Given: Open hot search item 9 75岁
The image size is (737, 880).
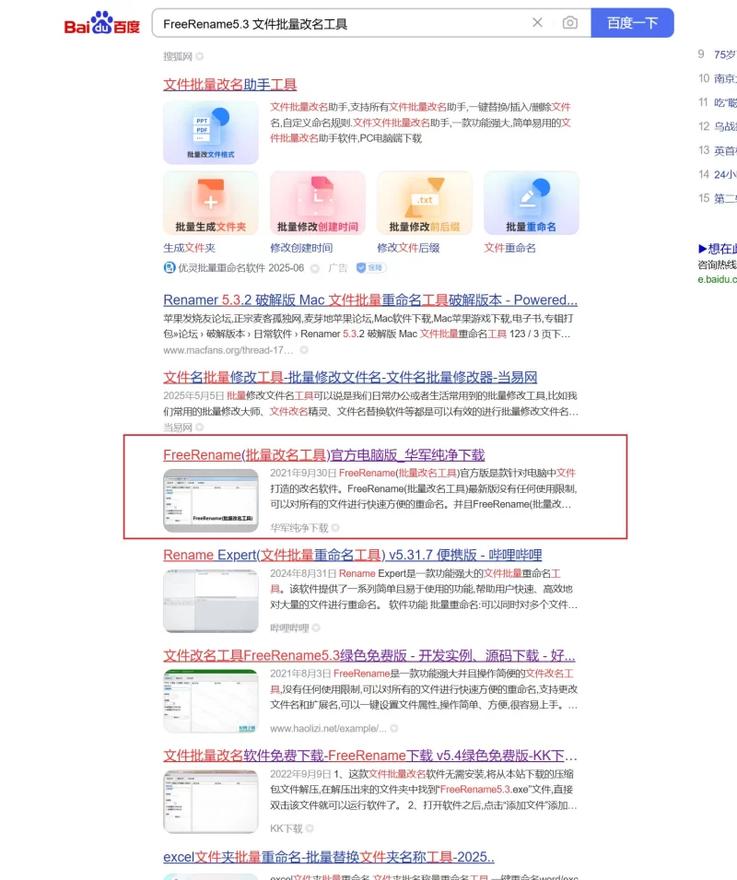Looking at the screenshot, I should (x=718, y=54).
